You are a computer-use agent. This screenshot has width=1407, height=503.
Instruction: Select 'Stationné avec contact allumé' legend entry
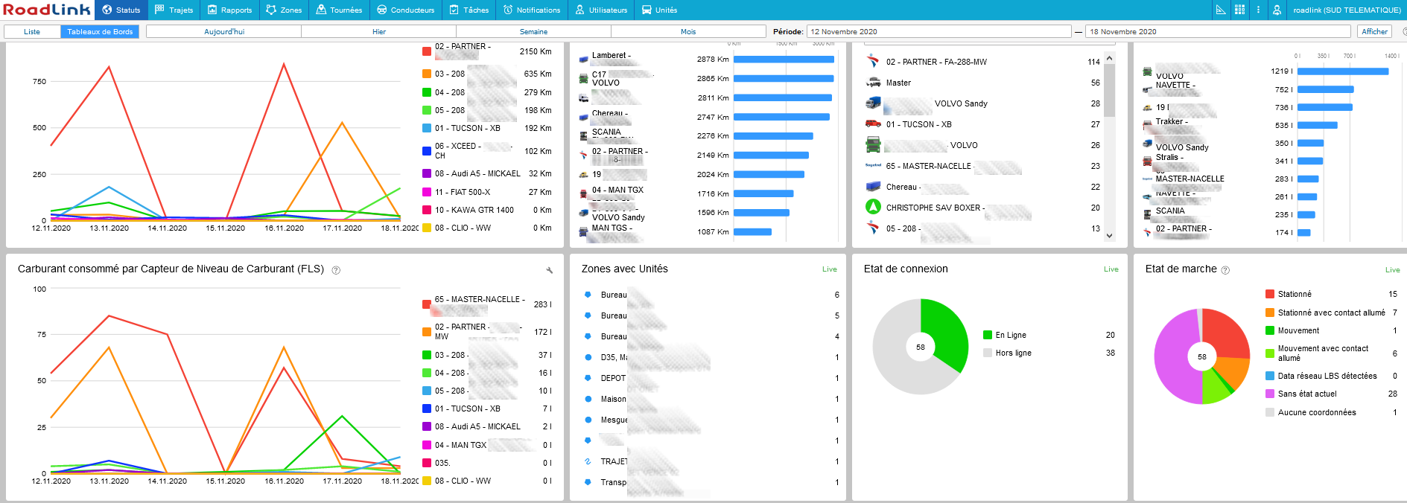(1331, 313)
